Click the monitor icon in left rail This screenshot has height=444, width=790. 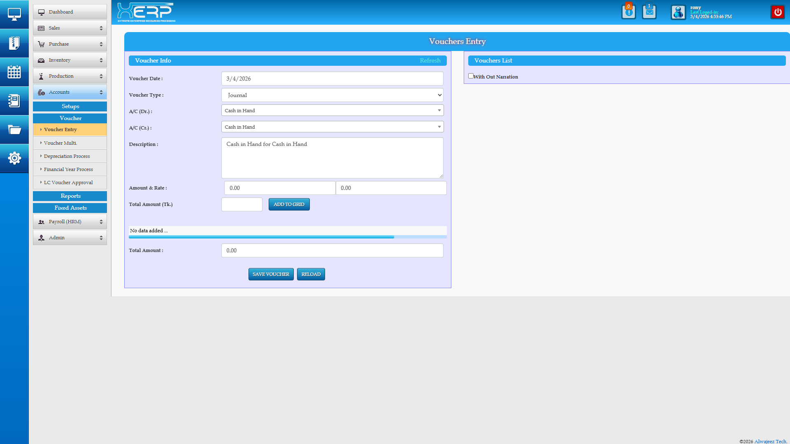(x=14, y=14)
